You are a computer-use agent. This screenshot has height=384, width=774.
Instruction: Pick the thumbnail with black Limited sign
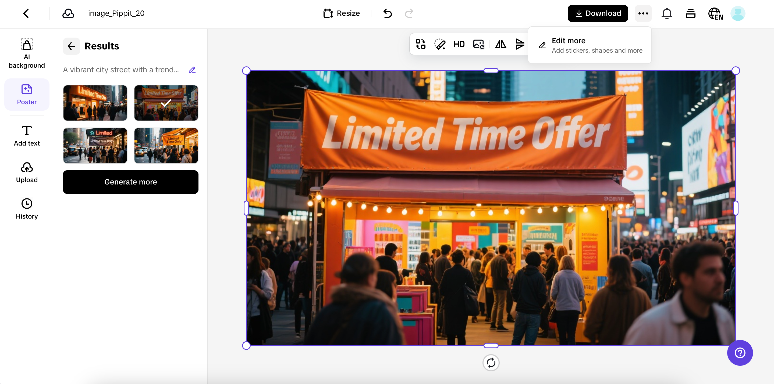(x=95, y=146)
